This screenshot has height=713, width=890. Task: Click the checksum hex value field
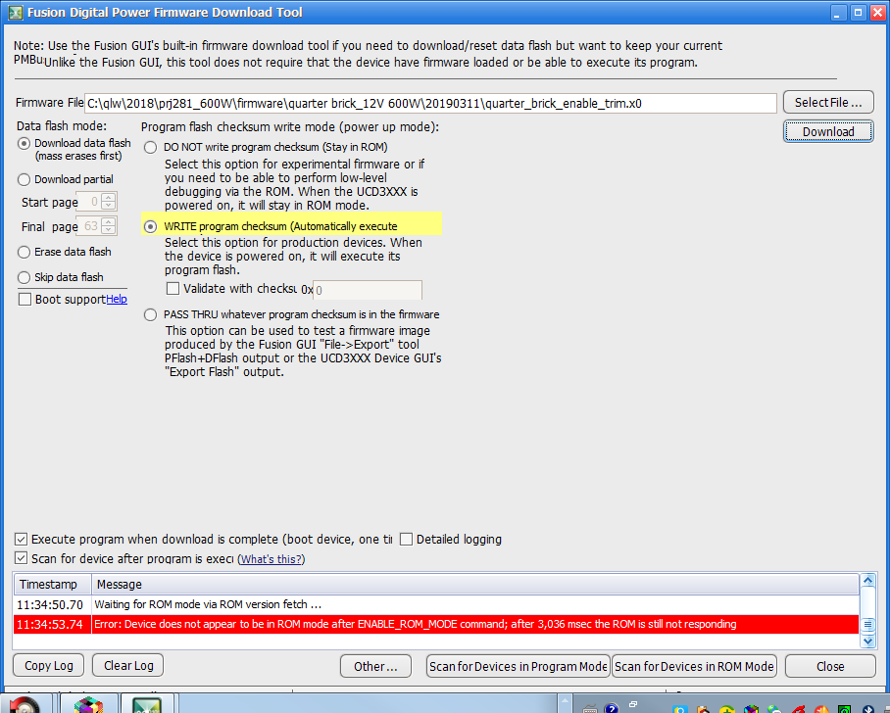(368, 290)
